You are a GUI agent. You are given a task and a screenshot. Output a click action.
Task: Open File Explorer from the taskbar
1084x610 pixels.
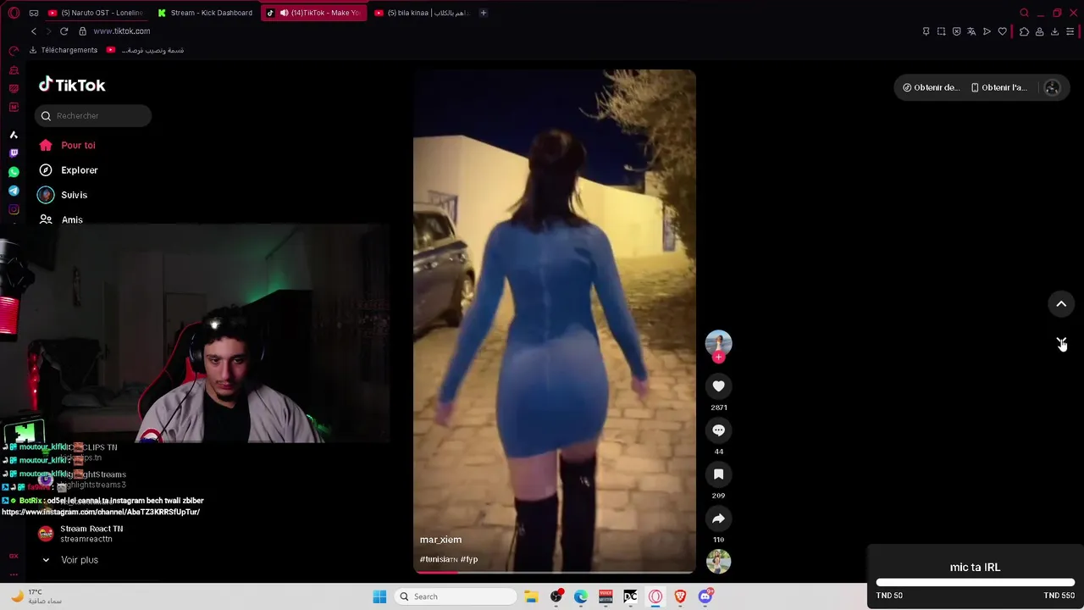[531, 596]
